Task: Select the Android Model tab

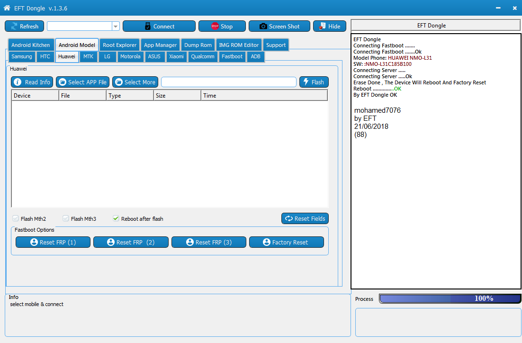Action: tap(77, 45)
